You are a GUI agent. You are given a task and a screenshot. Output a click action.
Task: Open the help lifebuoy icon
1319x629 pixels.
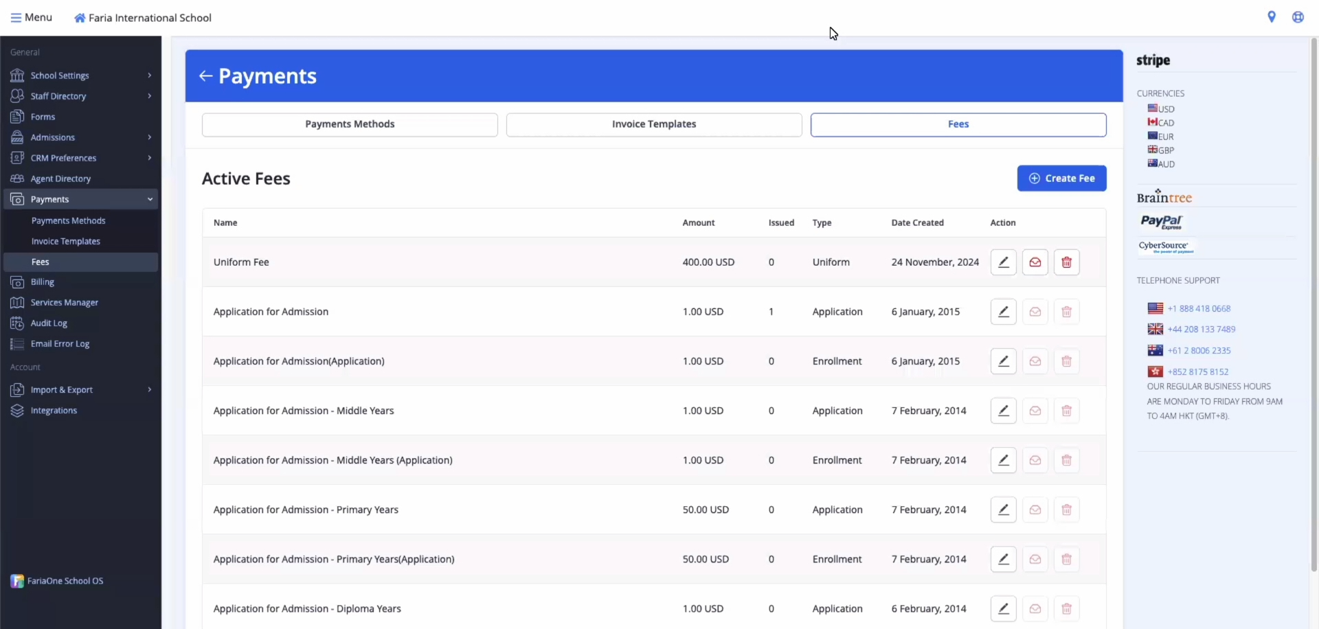1298,17
